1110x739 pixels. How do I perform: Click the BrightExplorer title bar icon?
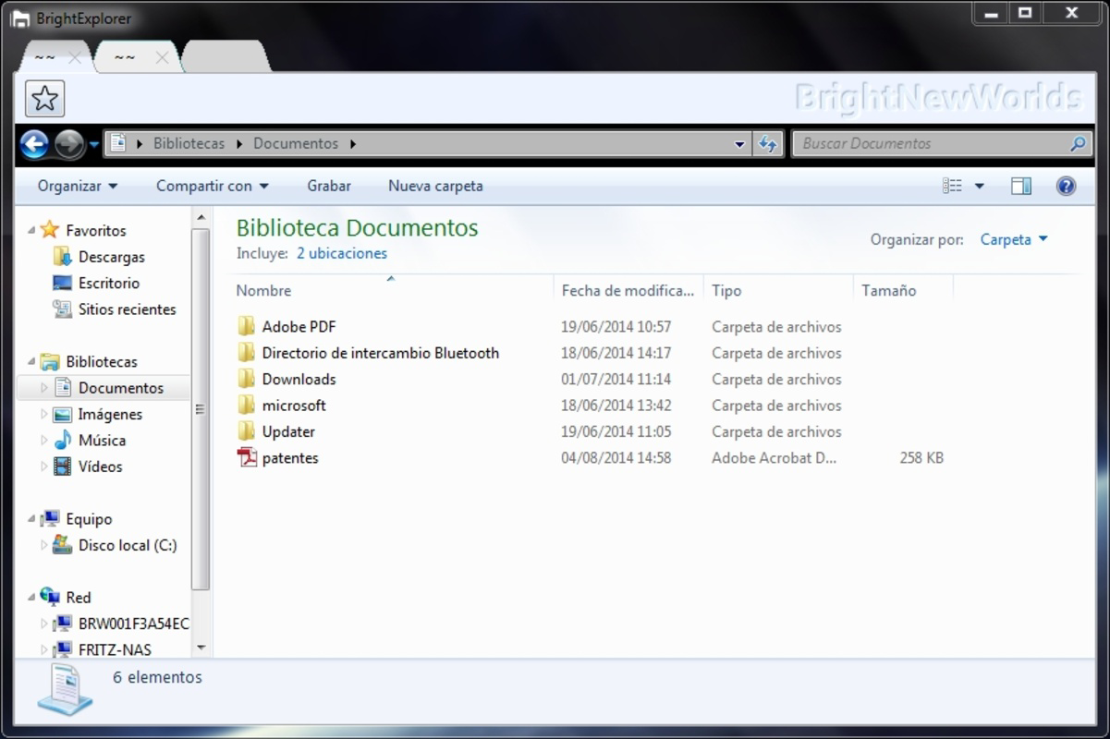pyautogui.click(x=19, y=18)
